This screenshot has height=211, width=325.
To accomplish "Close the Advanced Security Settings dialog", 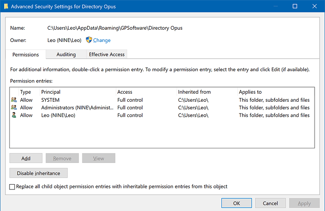I will coord(315,6).
